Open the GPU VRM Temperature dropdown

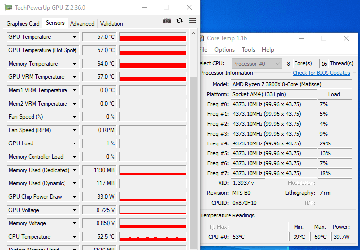pyautogui.click(x=75, y=77)
